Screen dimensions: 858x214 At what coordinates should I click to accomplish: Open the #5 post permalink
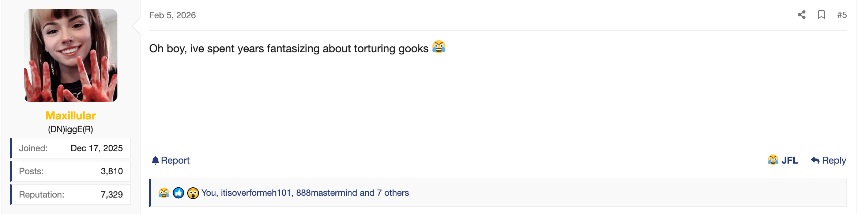[x=842, y=15]
